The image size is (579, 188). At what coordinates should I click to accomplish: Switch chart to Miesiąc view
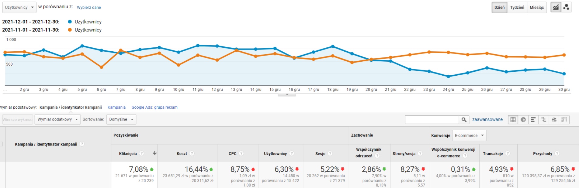(537, 7)
